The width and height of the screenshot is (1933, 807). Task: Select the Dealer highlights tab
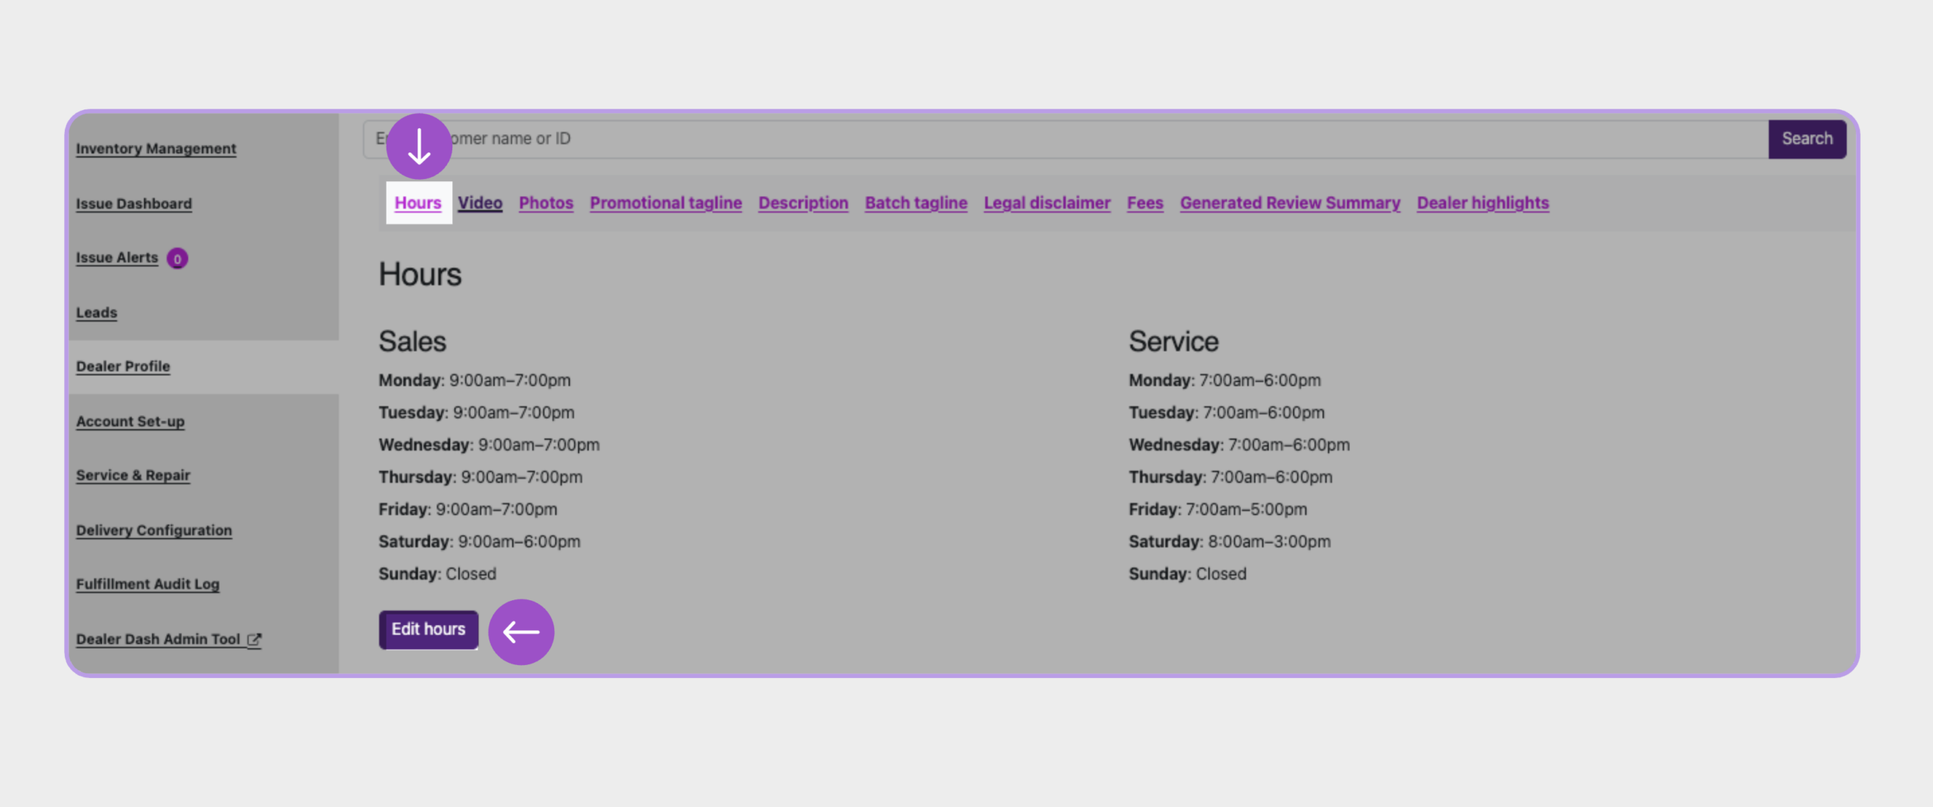pyautogui.click(x=1483, y=203)
